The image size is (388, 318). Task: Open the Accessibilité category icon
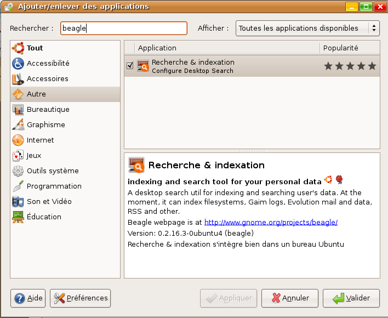(x=18, y=64)
